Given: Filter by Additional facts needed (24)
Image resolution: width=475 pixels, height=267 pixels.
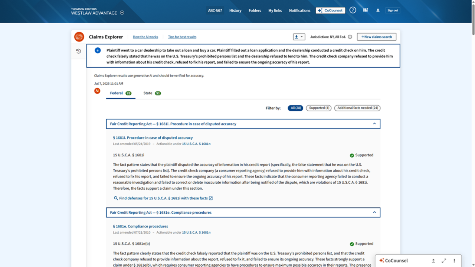Looking at the screenshot, I should click(357, 108).
